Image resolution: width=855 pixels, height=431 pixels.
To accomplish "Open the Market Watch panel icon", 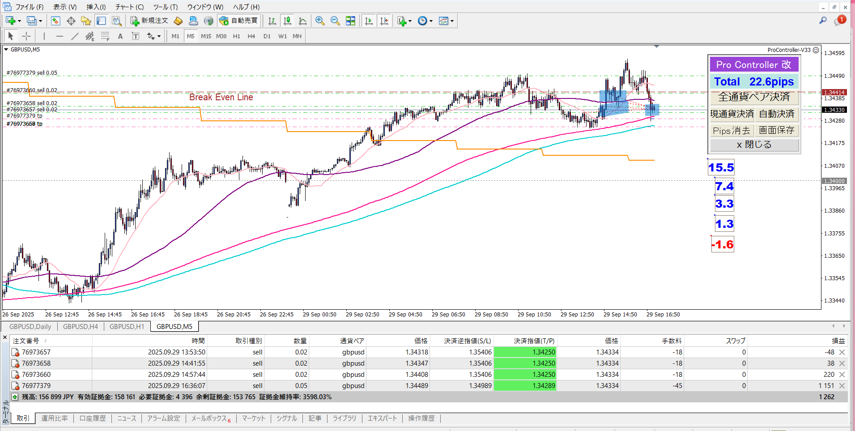I will pos(55,21).
